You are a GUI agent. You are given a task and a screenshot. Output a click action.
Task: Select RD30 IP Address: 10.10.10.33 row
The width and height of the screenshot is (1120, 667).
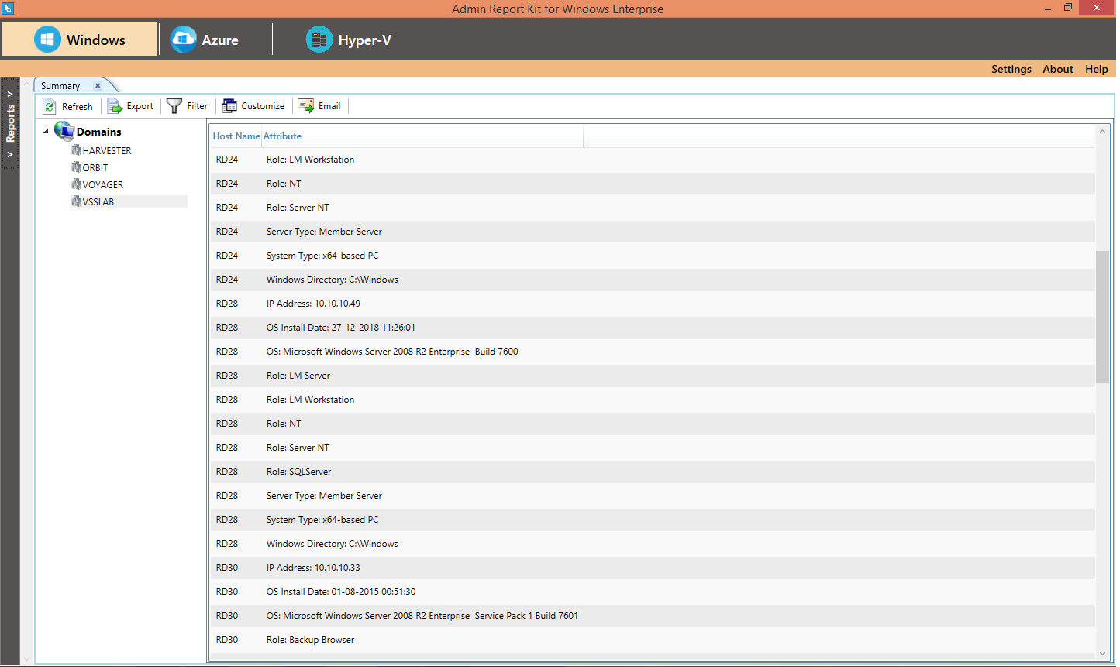click(653, 568)
